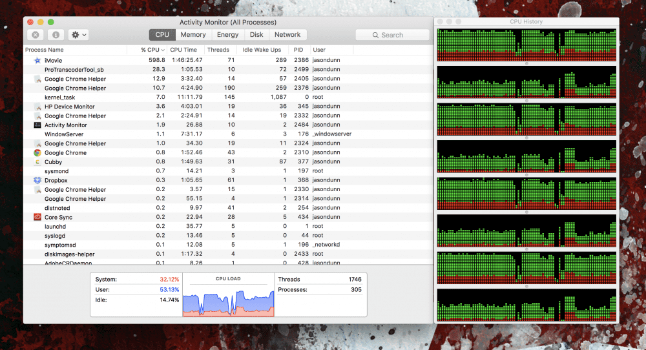Click the Threads count 1746
The width and height of the screenshot is (646, 350).
point(355,279)
